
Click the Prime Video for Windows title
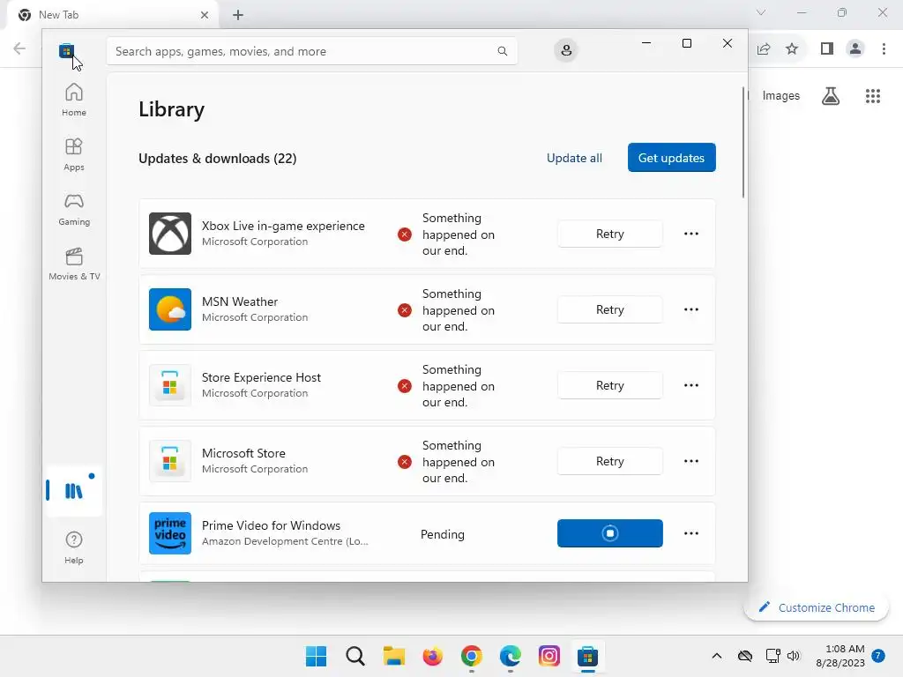272,525
